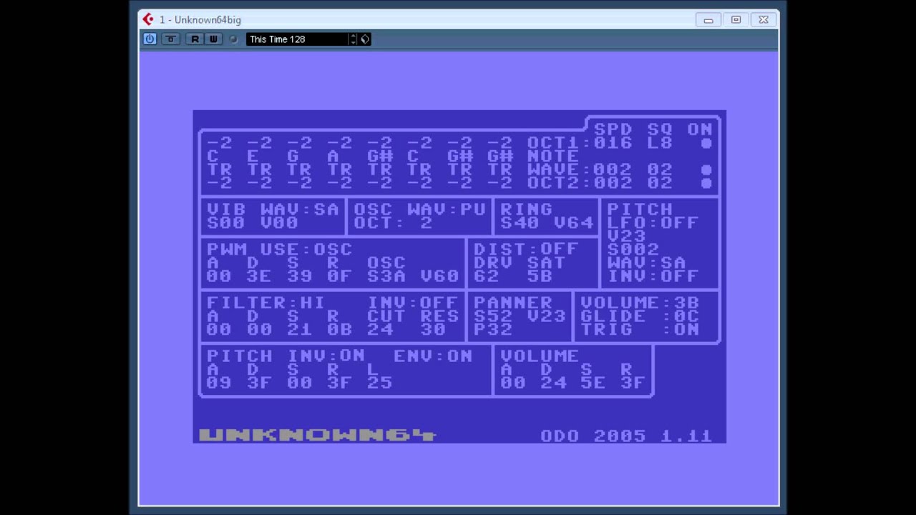Maximize the Unknown64big plugin window
The image size is (916, 515).
pos(736,20)
